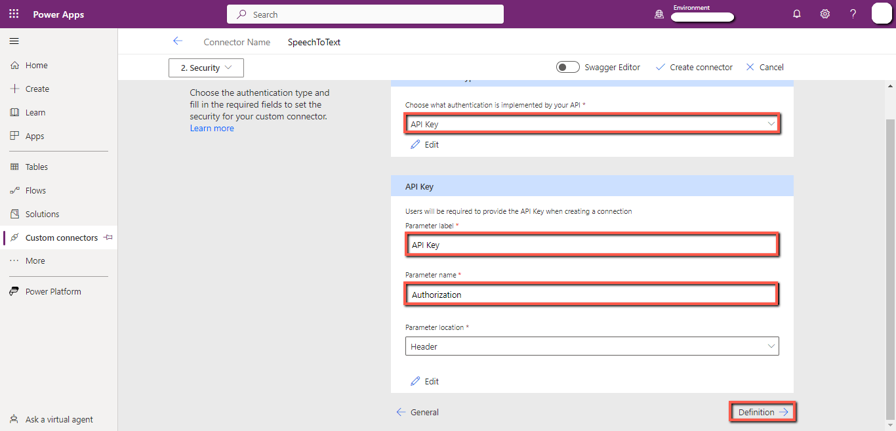Click the Create connector checkmark icon

pos(661,67)
